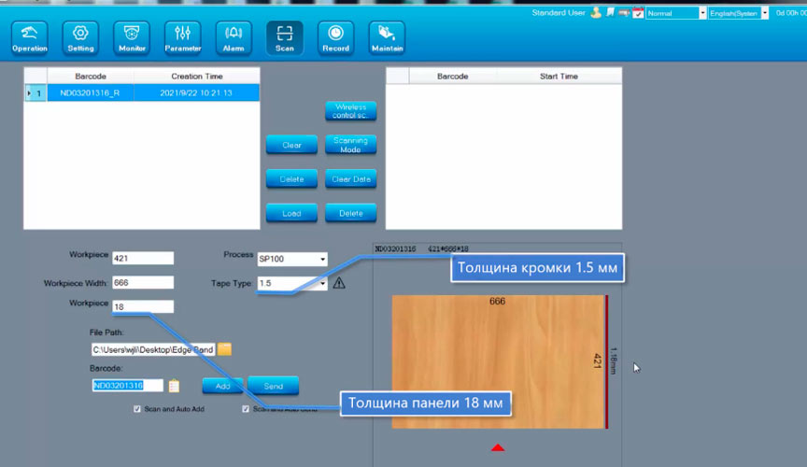Open the Alarm page
Viewport: 807px width, 467px height.
[234, 37]
